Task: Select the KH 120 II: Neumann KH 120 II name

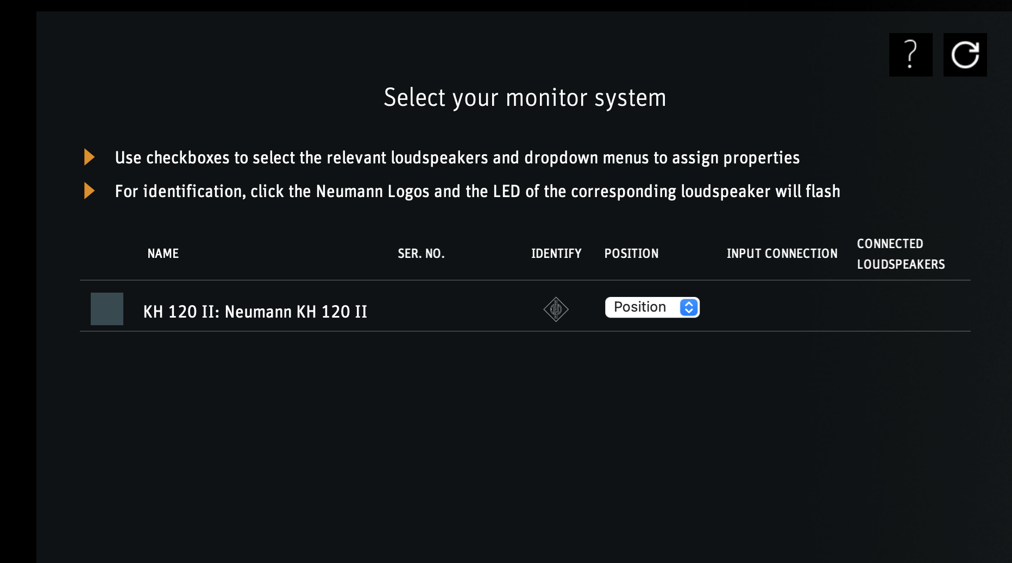Action: coord(255,312)
